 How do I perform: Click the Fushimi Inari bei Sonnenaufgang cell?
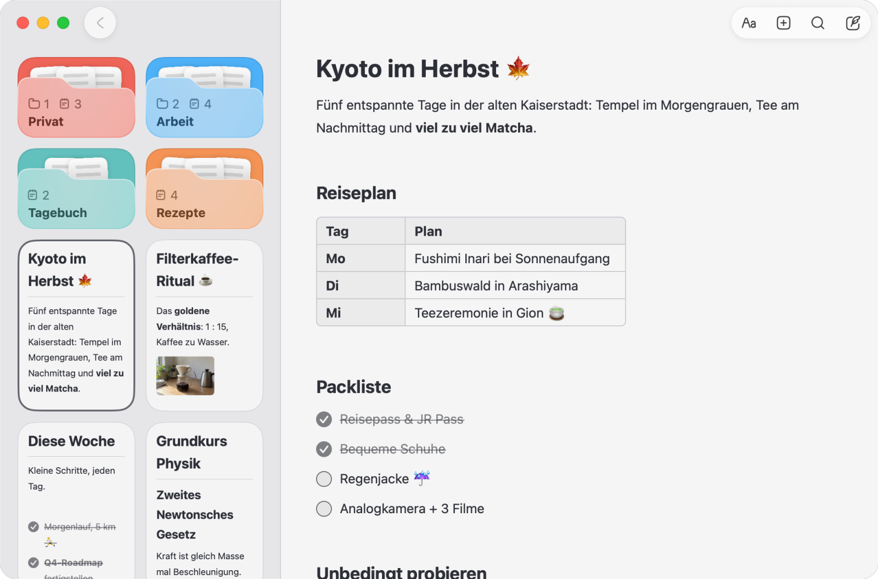pos(515,258)
